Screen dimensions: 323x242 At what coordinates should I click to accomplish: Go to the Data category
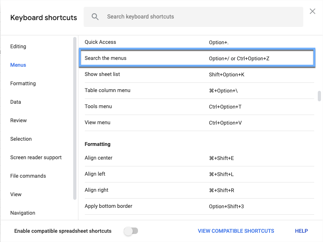[16, 102]
